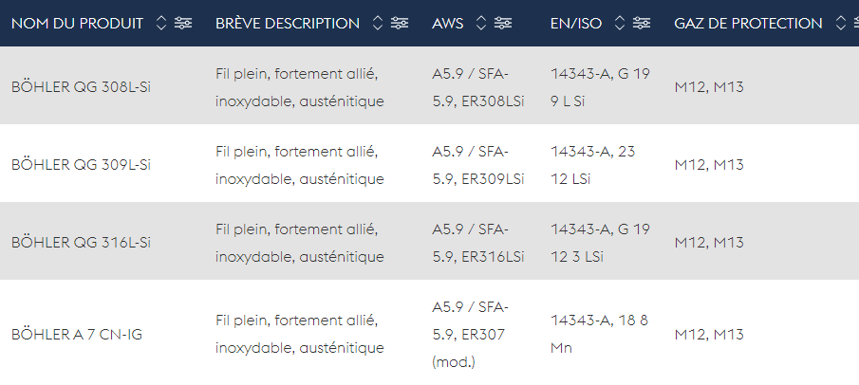Open filter settings icon for EN/ISO column
The height and width of the screenshot is (385, 859).
(x=642, y=24)
